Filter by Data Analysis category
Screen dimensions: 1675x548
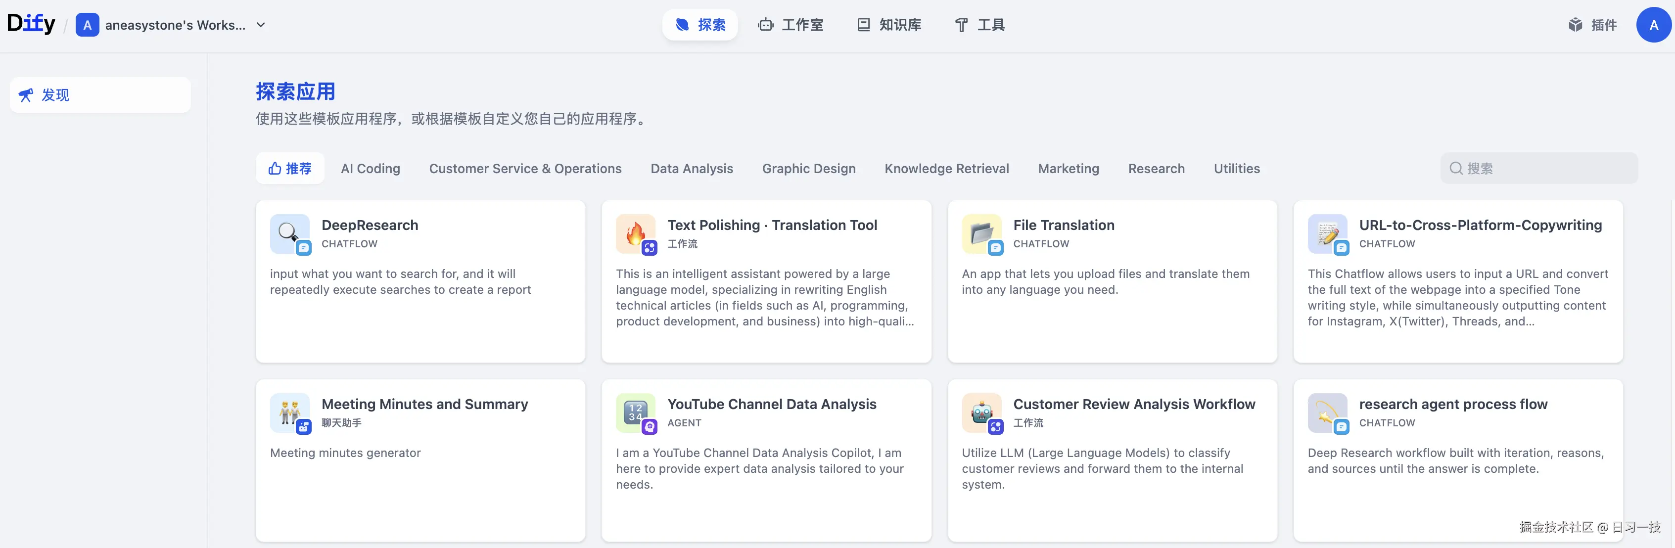coord(691,168)
